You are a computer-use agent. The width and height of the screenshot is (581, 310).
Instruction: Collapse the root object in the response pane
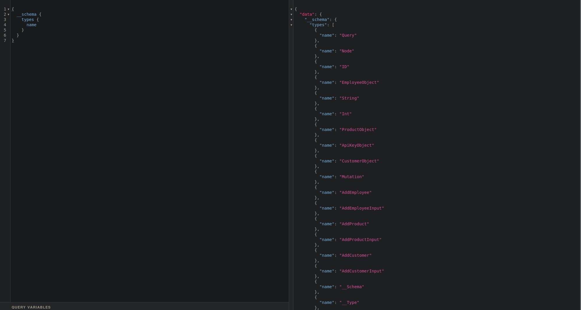(291, 9)
